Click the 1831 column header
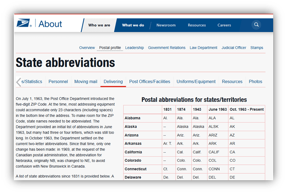 (x=167, y=110)
